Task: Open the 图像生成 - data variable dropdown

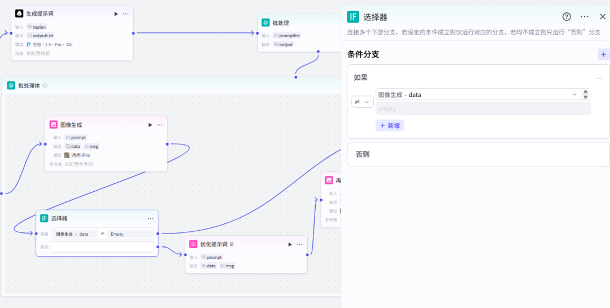Action: [x=477, y=94]
